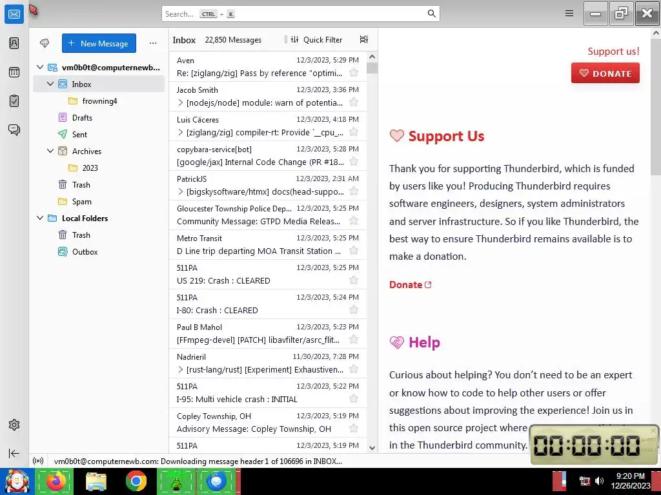
Task: Star the Aven ziglang message
Action: pyautogui.click(x=354, y=73)
